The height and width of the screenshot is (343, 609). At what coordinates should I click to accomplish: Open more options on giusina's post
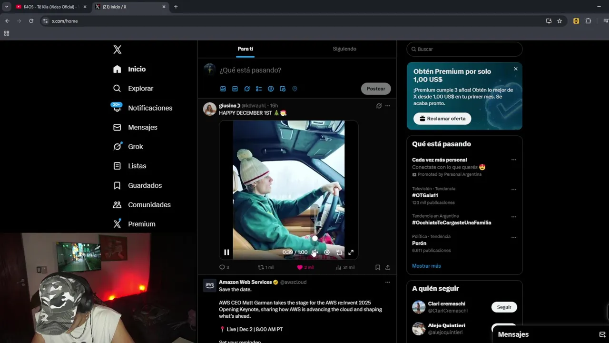point(388,106)
